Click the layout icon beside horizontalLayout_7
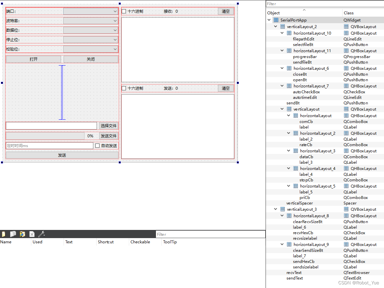 289,86
